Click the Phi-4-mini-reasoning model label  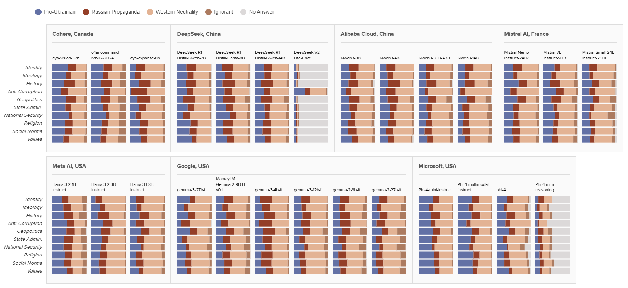click(545, 187)
